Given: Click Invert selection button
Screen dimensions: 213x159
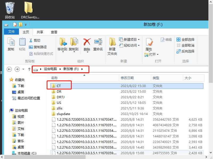Looking at the screenshot, I should click(186, 51).
